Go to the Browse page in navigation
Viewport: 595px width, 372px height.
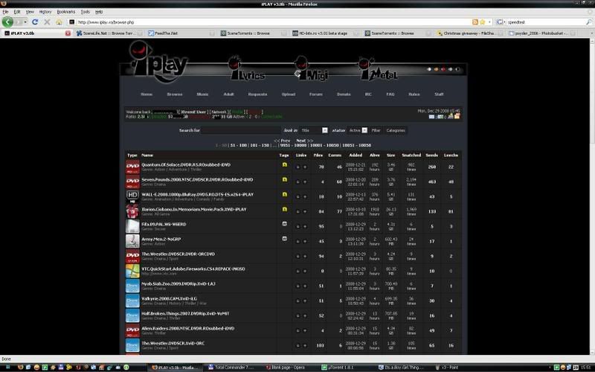pos(175,94)
